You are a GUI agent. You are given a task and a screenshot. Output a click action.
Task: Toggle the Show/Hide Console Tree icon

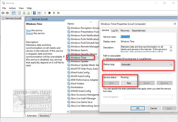(x=14, y=13)
